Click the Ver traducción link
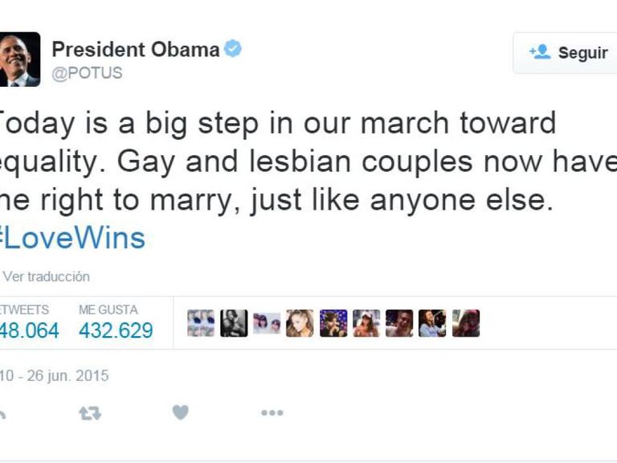 (x=46, y=277)
